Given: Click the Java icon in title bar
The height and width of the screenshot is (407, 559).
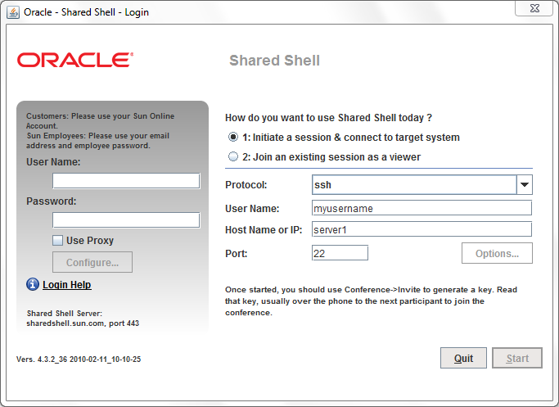Looking at the screenshot, I should click(x=13, y=12).
